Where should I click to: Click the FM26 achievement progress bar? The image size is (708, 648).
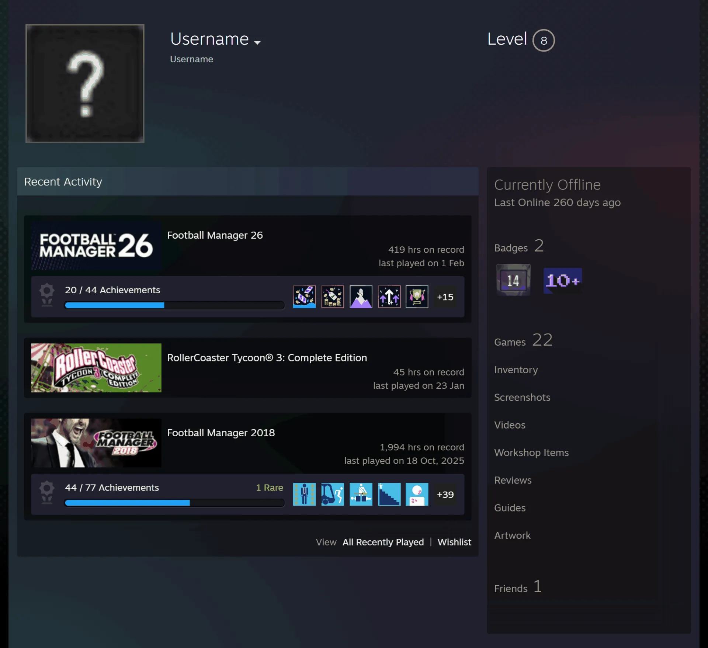174,305
